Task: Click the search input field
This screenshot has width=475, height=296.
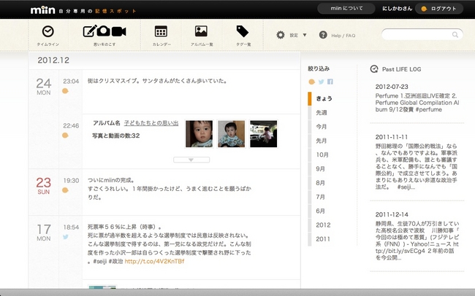Action: [x=424, y=34]
